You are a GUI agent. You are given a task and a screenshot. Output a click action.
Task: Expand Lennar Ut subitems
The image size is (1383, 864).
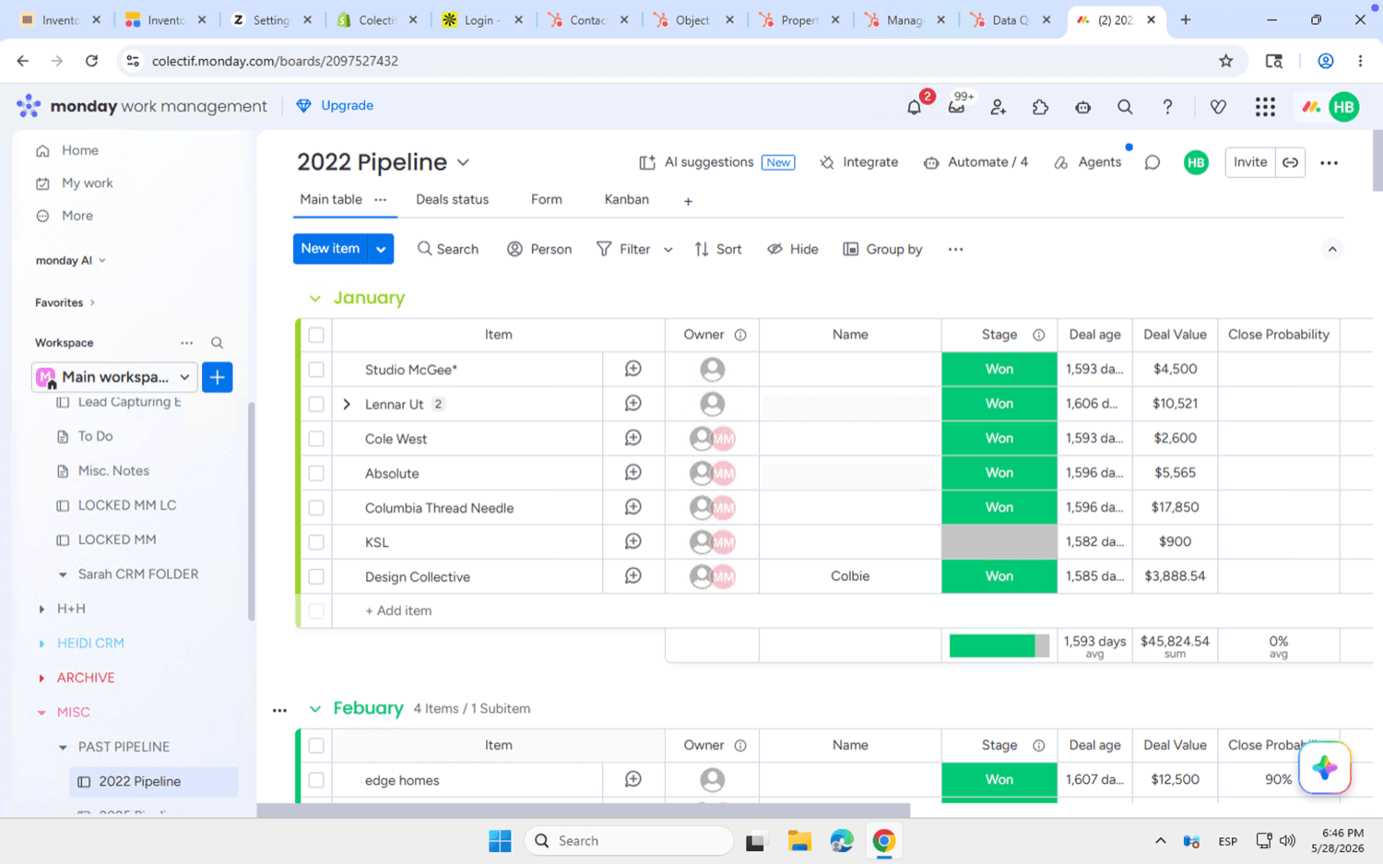coord(347,404)
